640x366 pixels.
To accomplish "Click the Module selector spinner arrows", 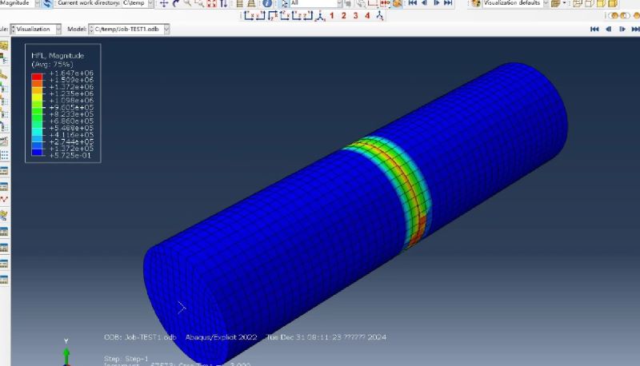I will click(x=13, y=29).
